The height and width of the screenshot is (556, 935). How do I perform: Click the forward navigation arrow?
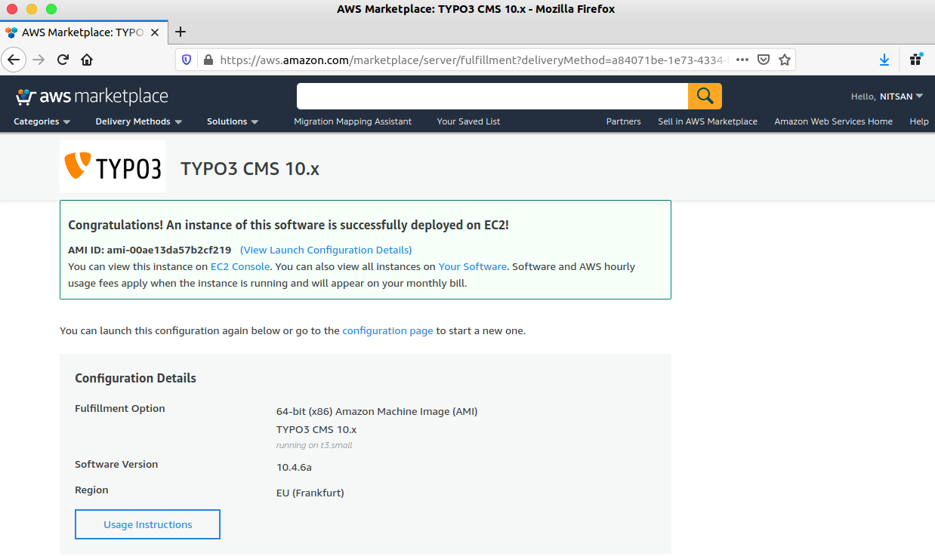37,59
